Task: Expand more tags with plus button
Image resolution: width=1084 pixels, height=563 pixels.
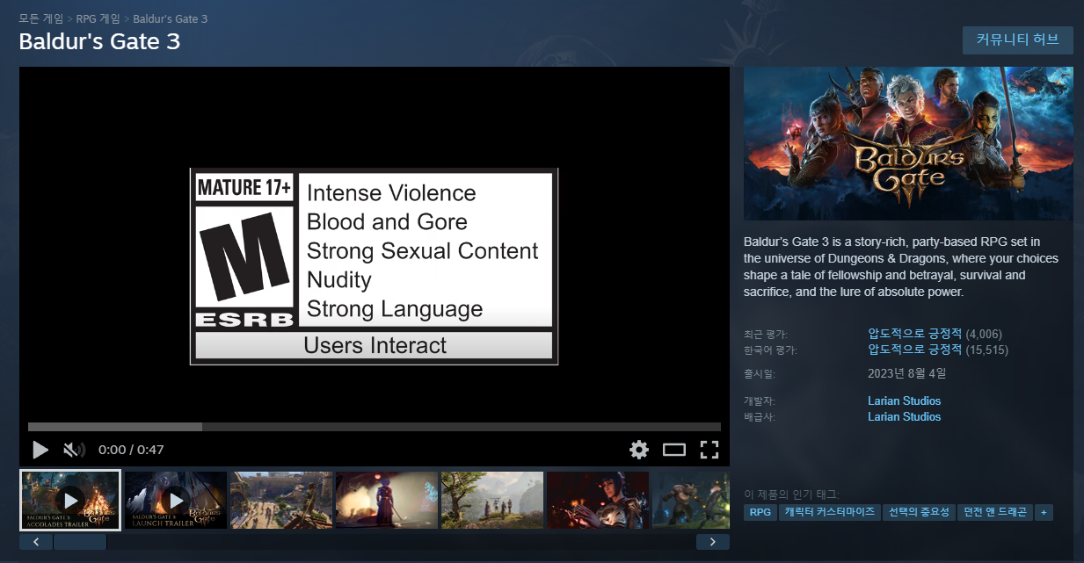Action: pos(1044,512)
